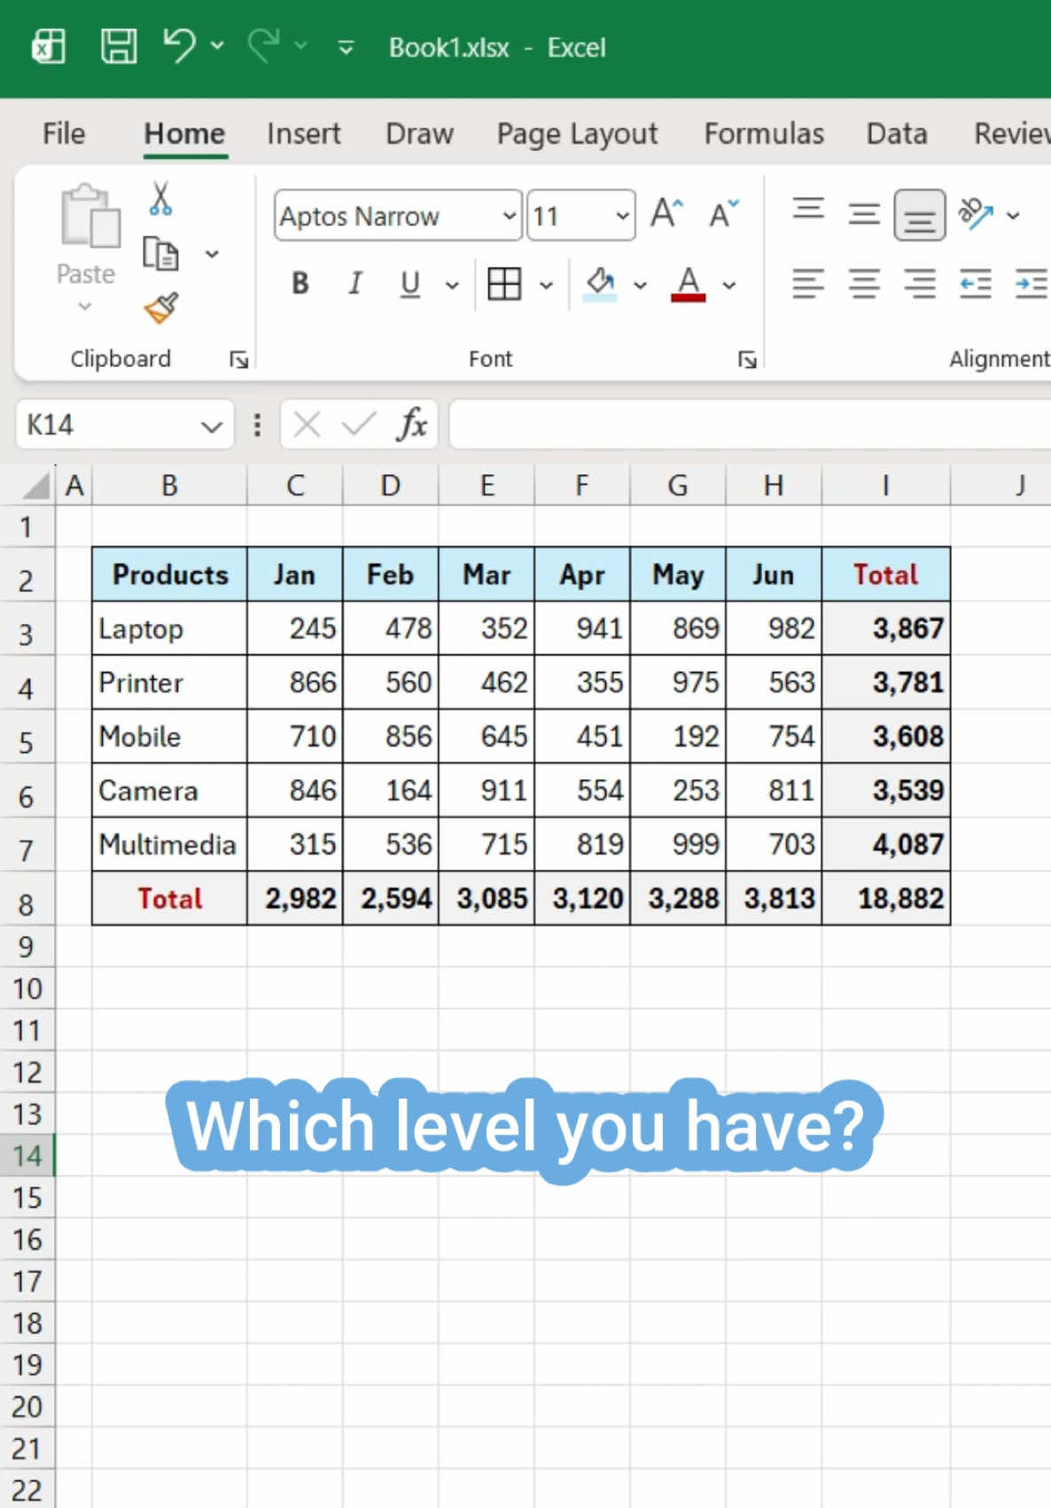Select the Products header cell
Screen dimensions: 1051x1508
click(x=169, y=574)
